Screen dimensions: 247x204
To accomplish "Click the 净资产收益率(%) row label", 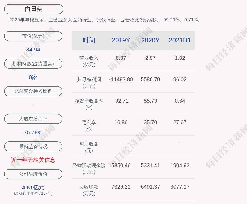I will (x=89, y=104).
